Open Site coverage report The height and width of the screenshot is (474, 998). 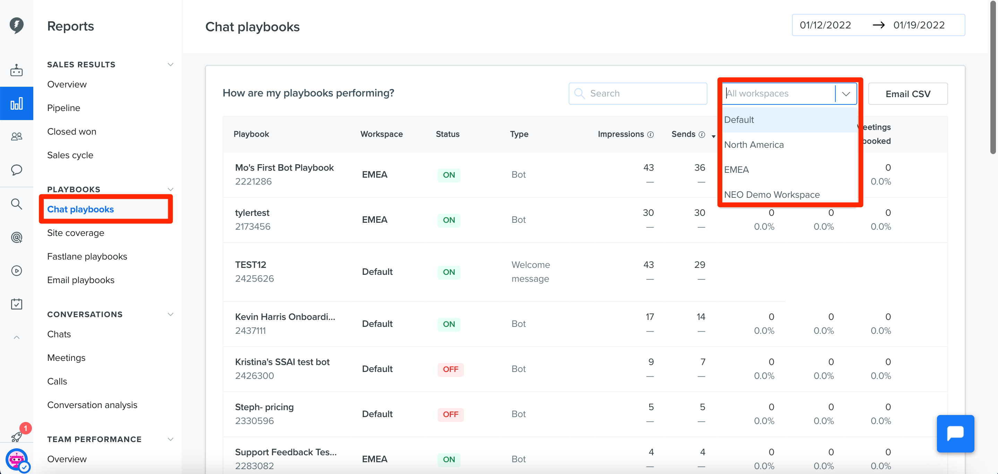coord(76,233)
